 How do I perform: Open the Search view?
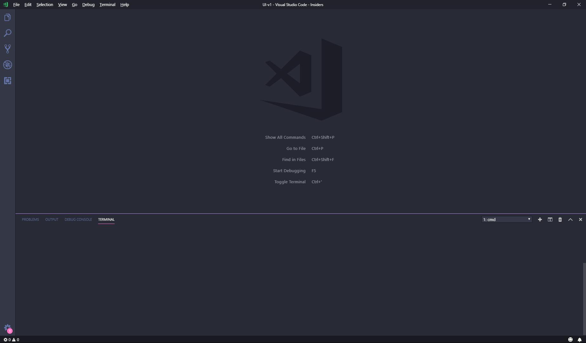(x=8, y=33)
